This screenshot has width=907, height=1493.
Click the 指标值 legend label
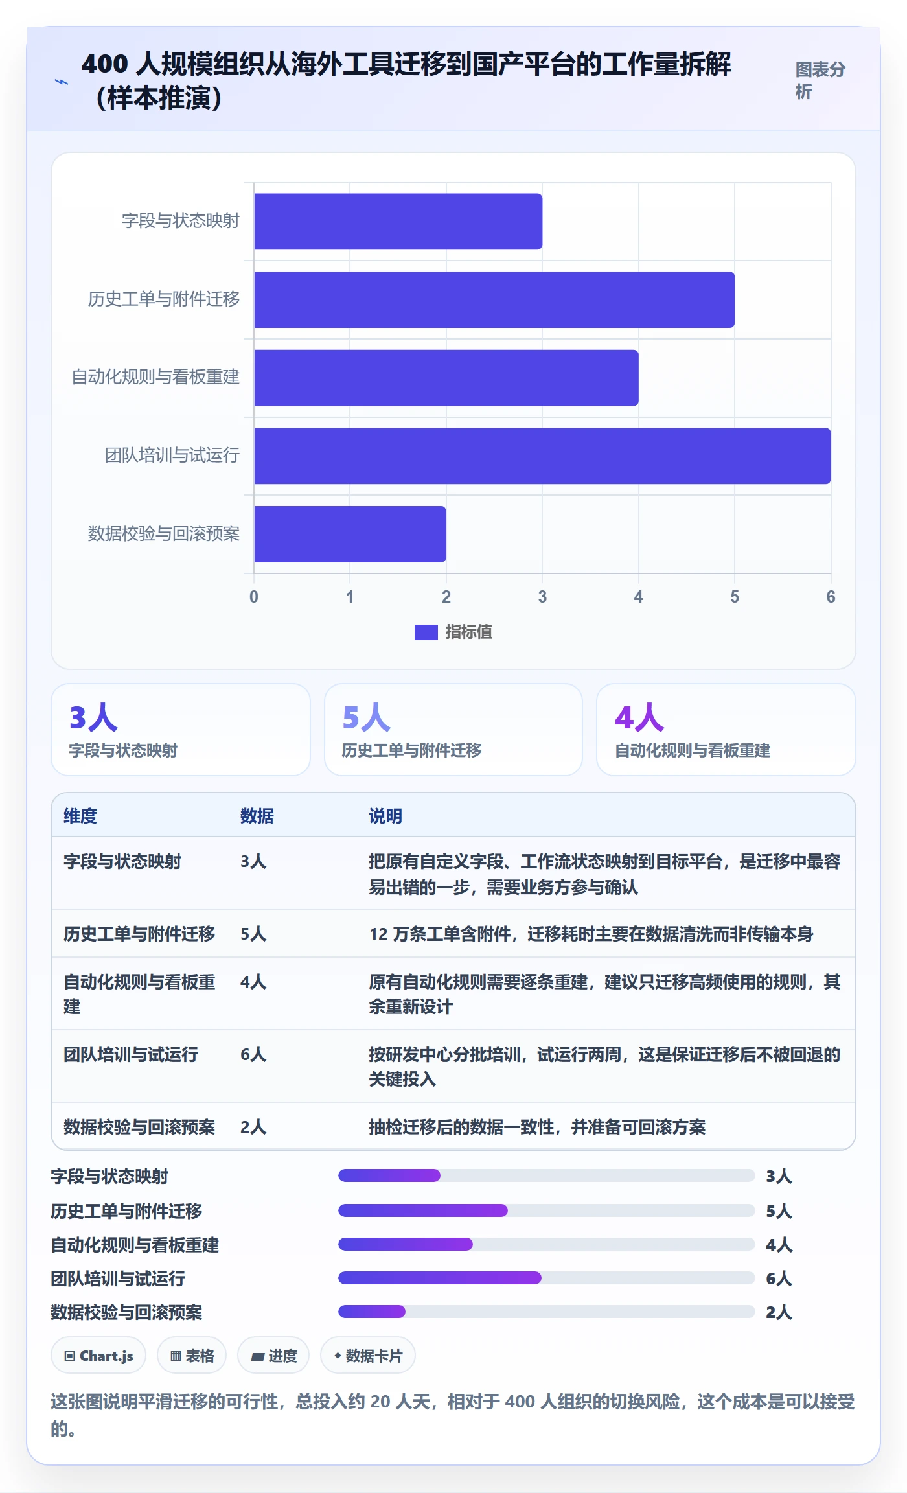[x=468, y=632]
